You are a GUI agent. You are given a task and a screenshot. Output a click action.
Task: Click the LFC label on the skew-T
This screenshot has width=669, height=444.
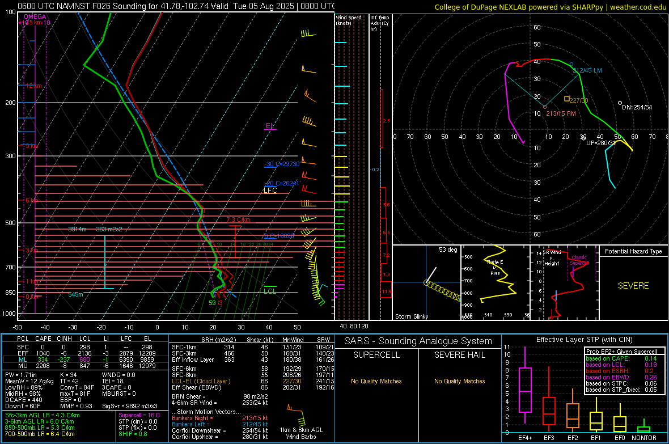click(x=270, y=191)
